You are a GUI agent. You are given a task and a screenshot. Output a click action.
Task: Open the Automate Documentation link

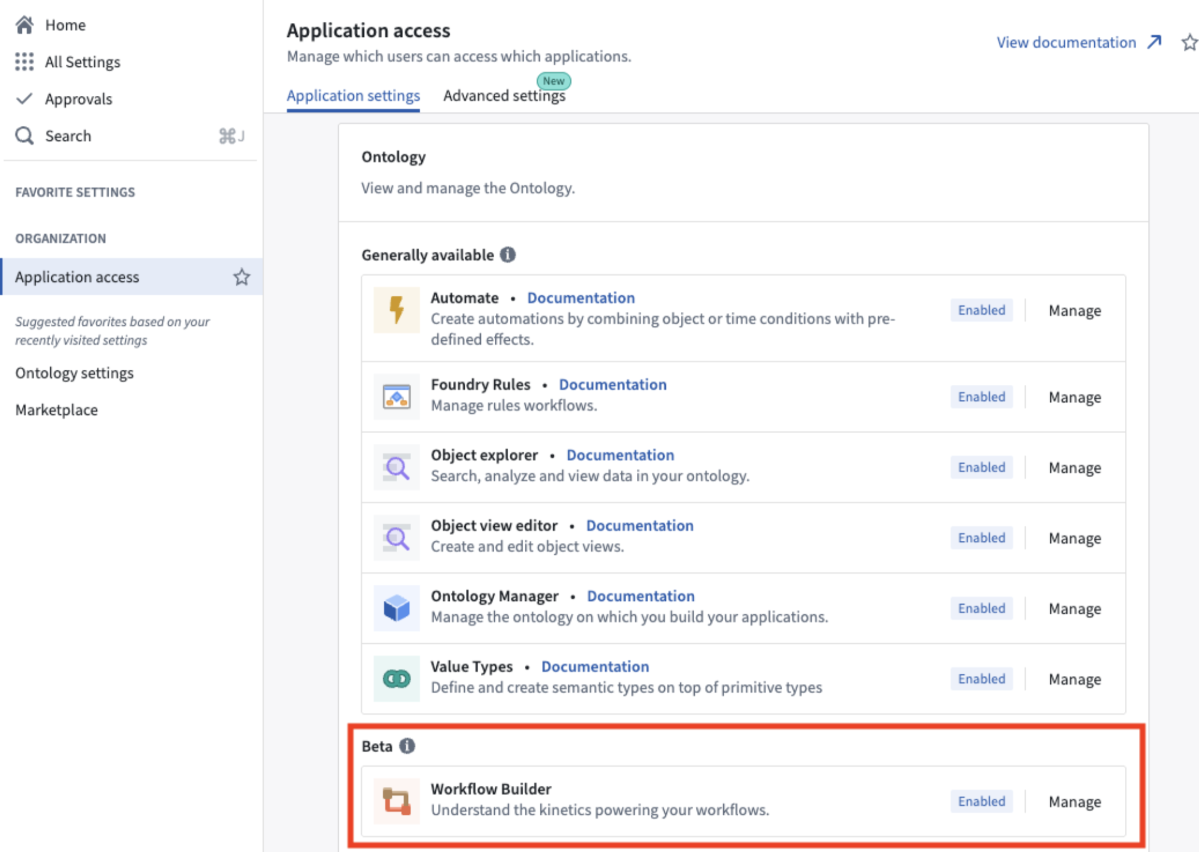(x=581, y=298)
